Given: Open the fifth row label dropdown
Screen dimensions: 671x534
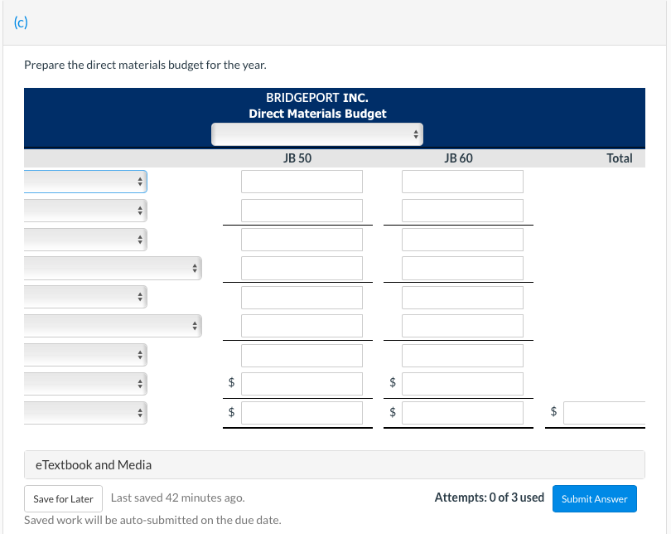Looking at the screenshot, I should (85, 297).
